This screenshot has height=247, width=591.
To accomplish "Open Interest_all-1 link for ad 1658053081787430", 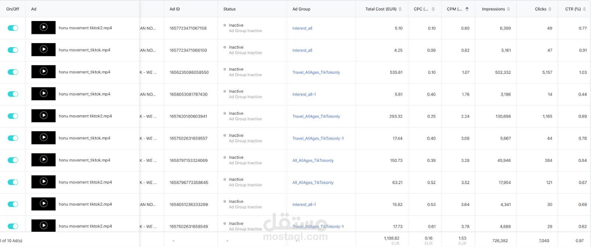I will coord(304,94).
